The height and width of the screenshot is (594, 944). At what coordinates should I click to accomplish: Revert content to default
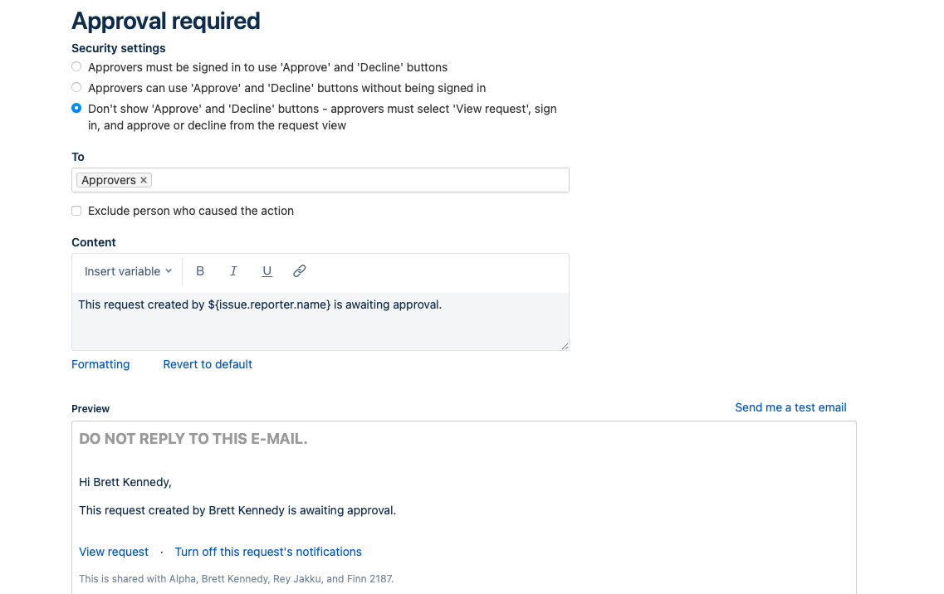point(207,364)
